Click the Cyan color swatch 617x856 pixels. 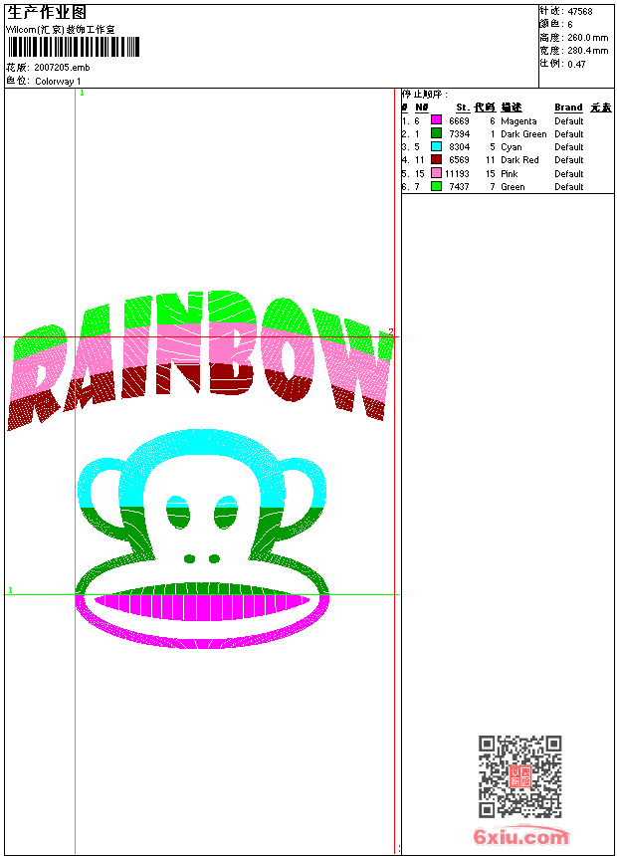pyautogui.click(x=436, y=146)
